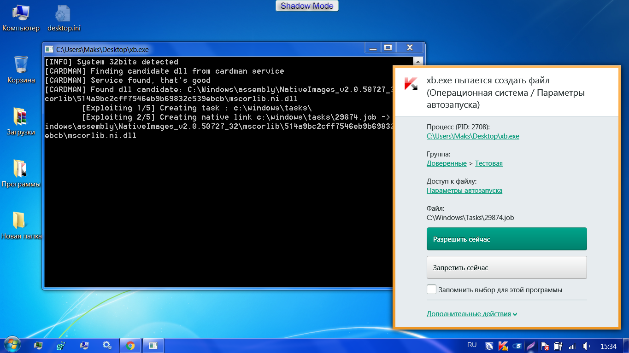Image resolution: width=629 pixels, height=353 pixels.
Task: Open the xb.exe process path link
Action: (x=473, y=136)
